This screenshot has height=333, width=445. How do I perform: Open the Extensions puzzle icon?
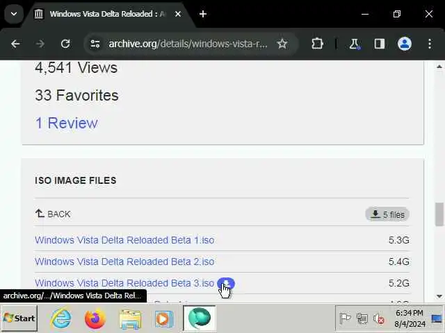point(317,44)
